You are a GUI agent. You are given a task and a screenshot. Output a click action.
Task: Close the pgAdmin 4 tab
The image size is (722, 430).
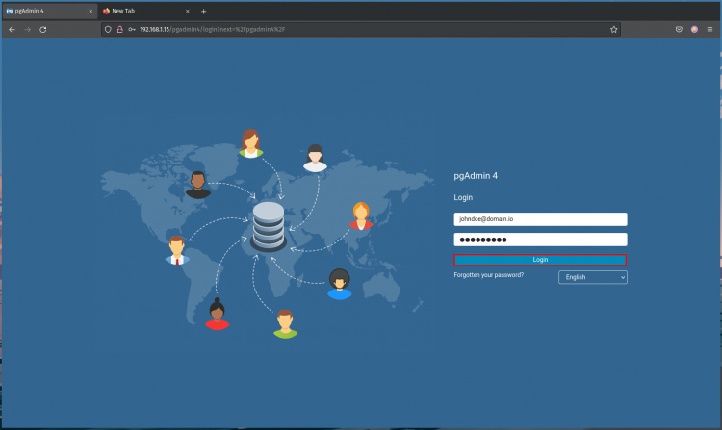click(x=90, y=11)
